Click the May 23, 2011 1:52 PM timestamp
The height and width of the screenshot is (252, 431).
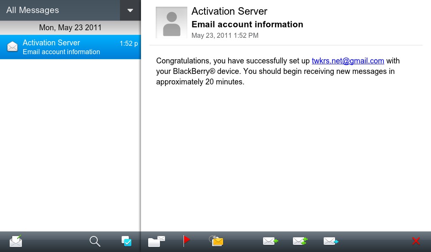coord(225,35)
